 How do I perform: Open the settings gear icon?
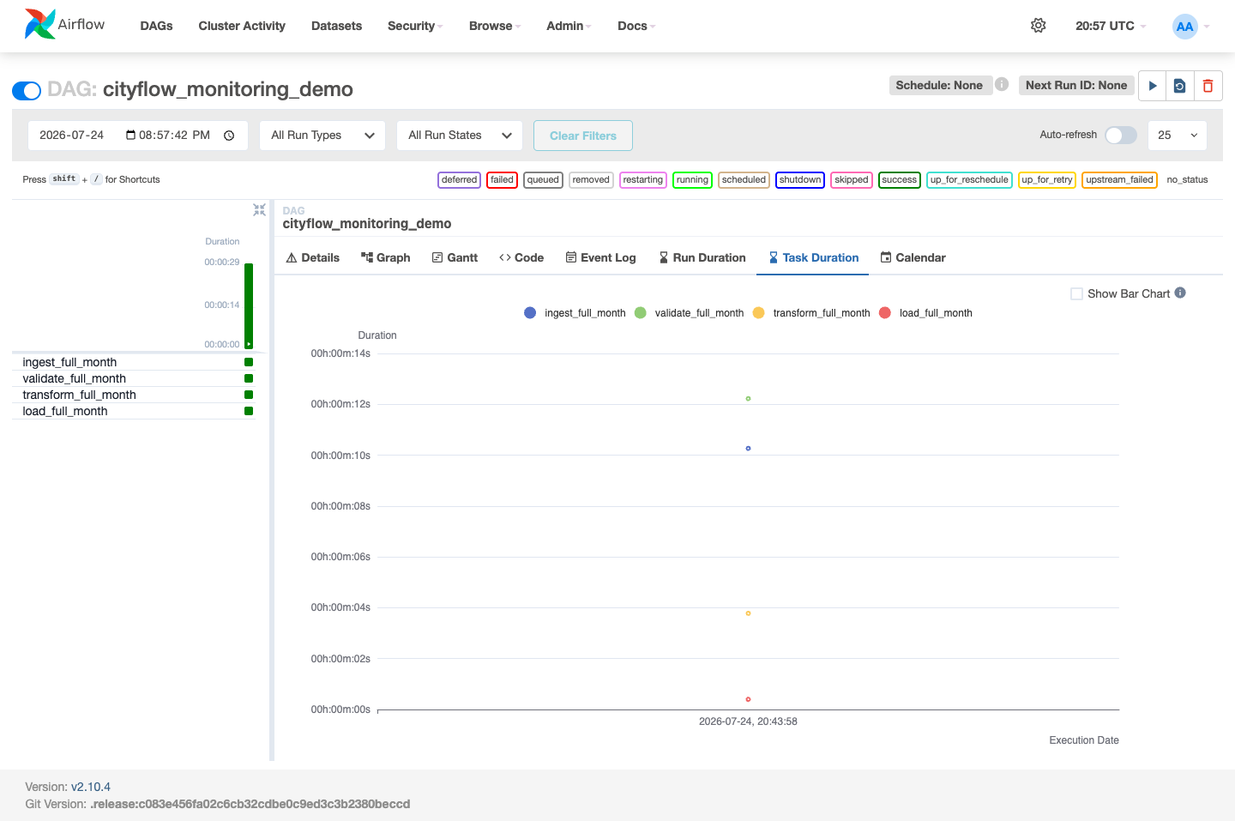click(1038, 26)
